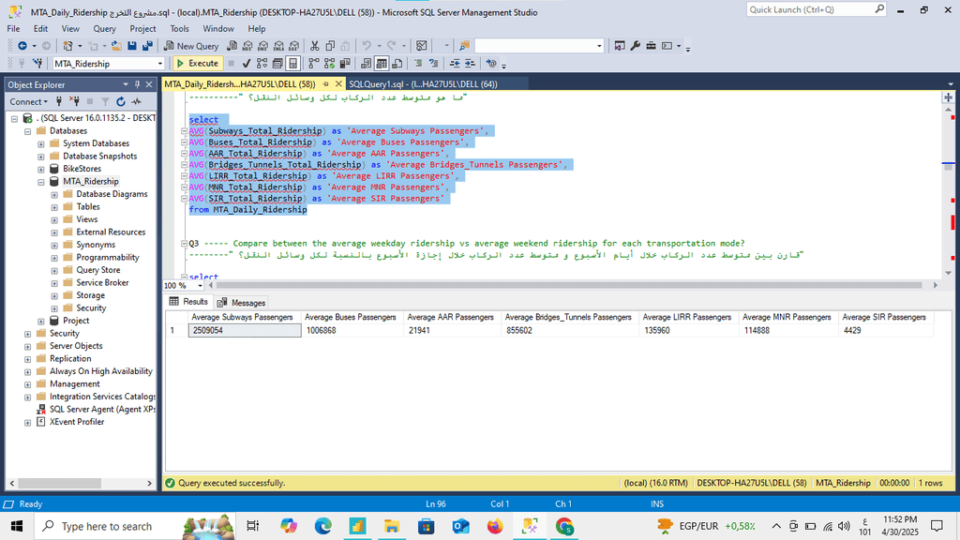Image resolution: width=960 pixels, height=540 pixels.
Task: Click the Database Engine Query icon
Action: 232,46
